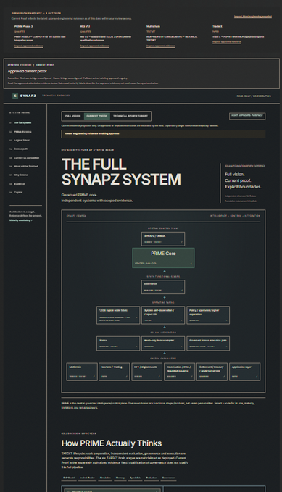Select the Tokenization / RWA regulated issuance node
This screenshot has width=282, height=492.
(x=179, y=372)
